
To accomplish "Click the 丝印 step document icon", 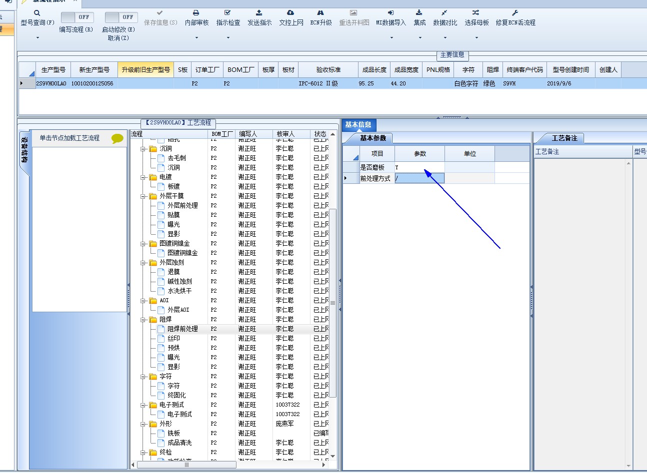I will coord(161,339).
